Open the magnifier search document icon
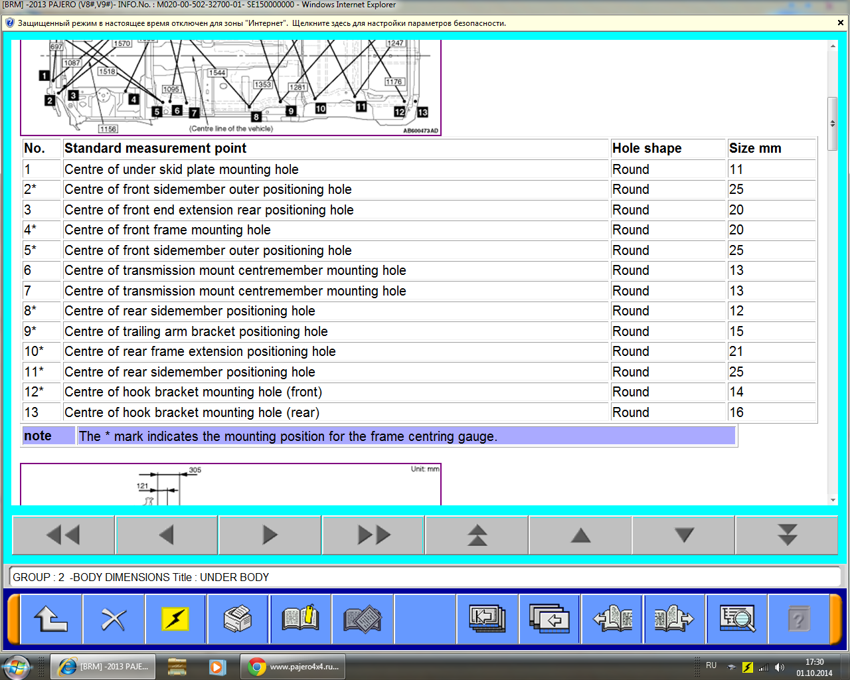The image size is (850, 680). [737, 620]
